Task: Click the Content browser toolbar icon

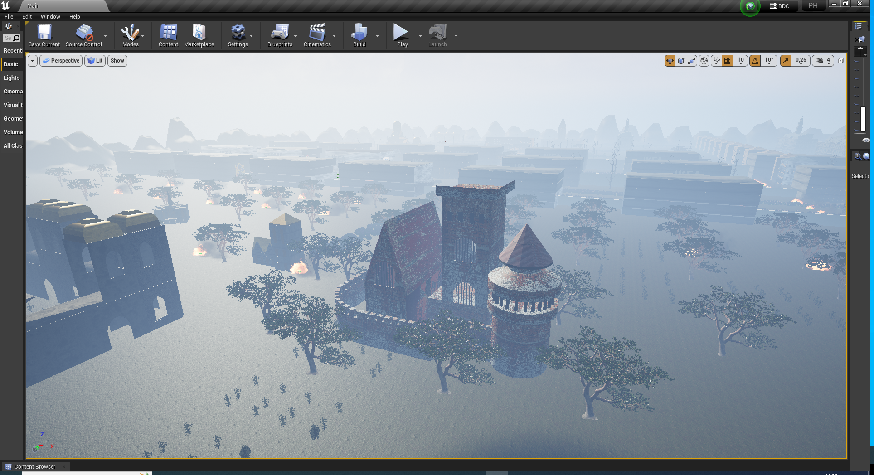Action: [x=168, y=33]
